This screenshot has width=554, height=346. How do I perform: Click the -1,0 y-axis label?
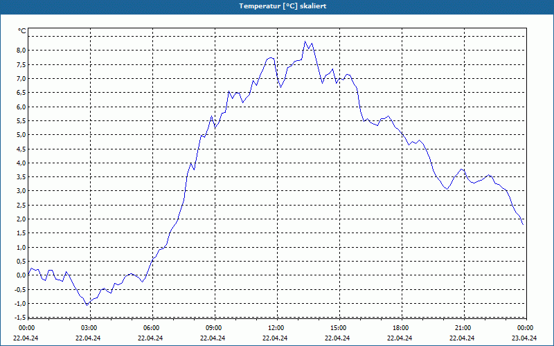coord(21,304)
